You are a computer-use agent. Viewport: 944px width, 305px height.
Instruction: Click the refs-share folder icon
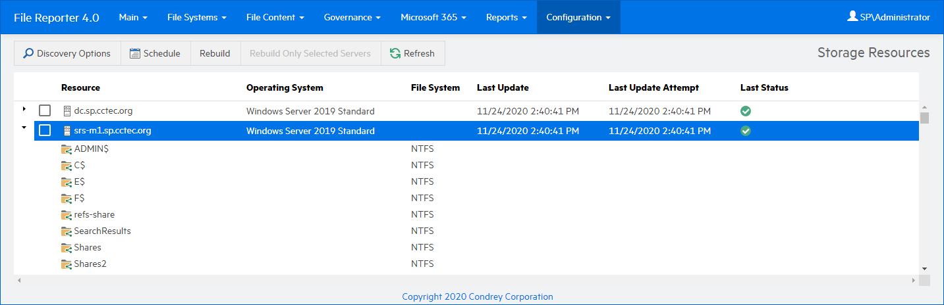pos(66,215)
